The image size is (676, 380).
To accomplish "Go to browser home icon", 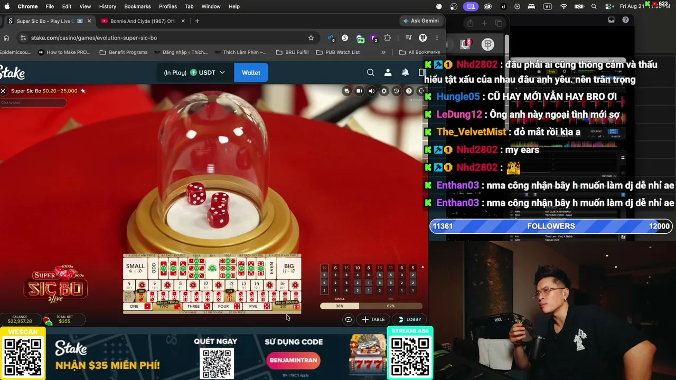I will pos(6,38).
